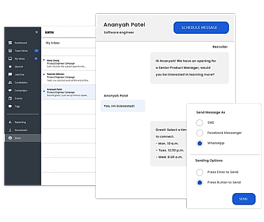
Task: Click the blue SEND button
Action: [x=244, y=199]
